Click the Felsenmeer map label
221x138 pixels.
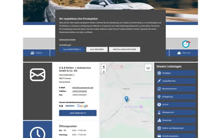(x=147, y=98)
